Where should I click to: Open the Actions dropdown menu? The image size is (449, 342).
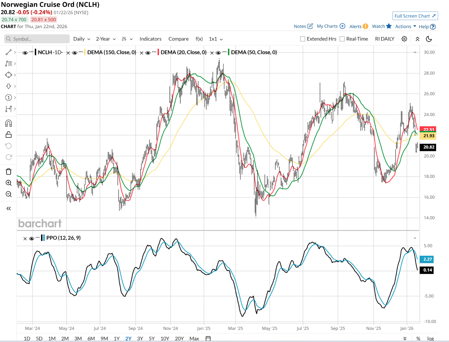tap(406, 26)
